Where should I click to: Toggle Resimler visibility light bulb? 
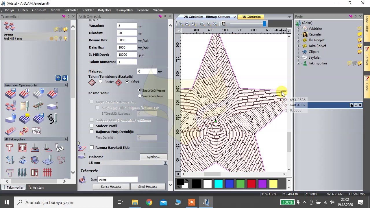click(x=360, y=34)
